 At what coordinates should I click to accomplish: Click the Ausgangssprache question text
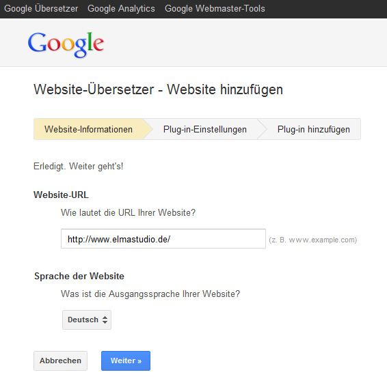pos(150,294)
